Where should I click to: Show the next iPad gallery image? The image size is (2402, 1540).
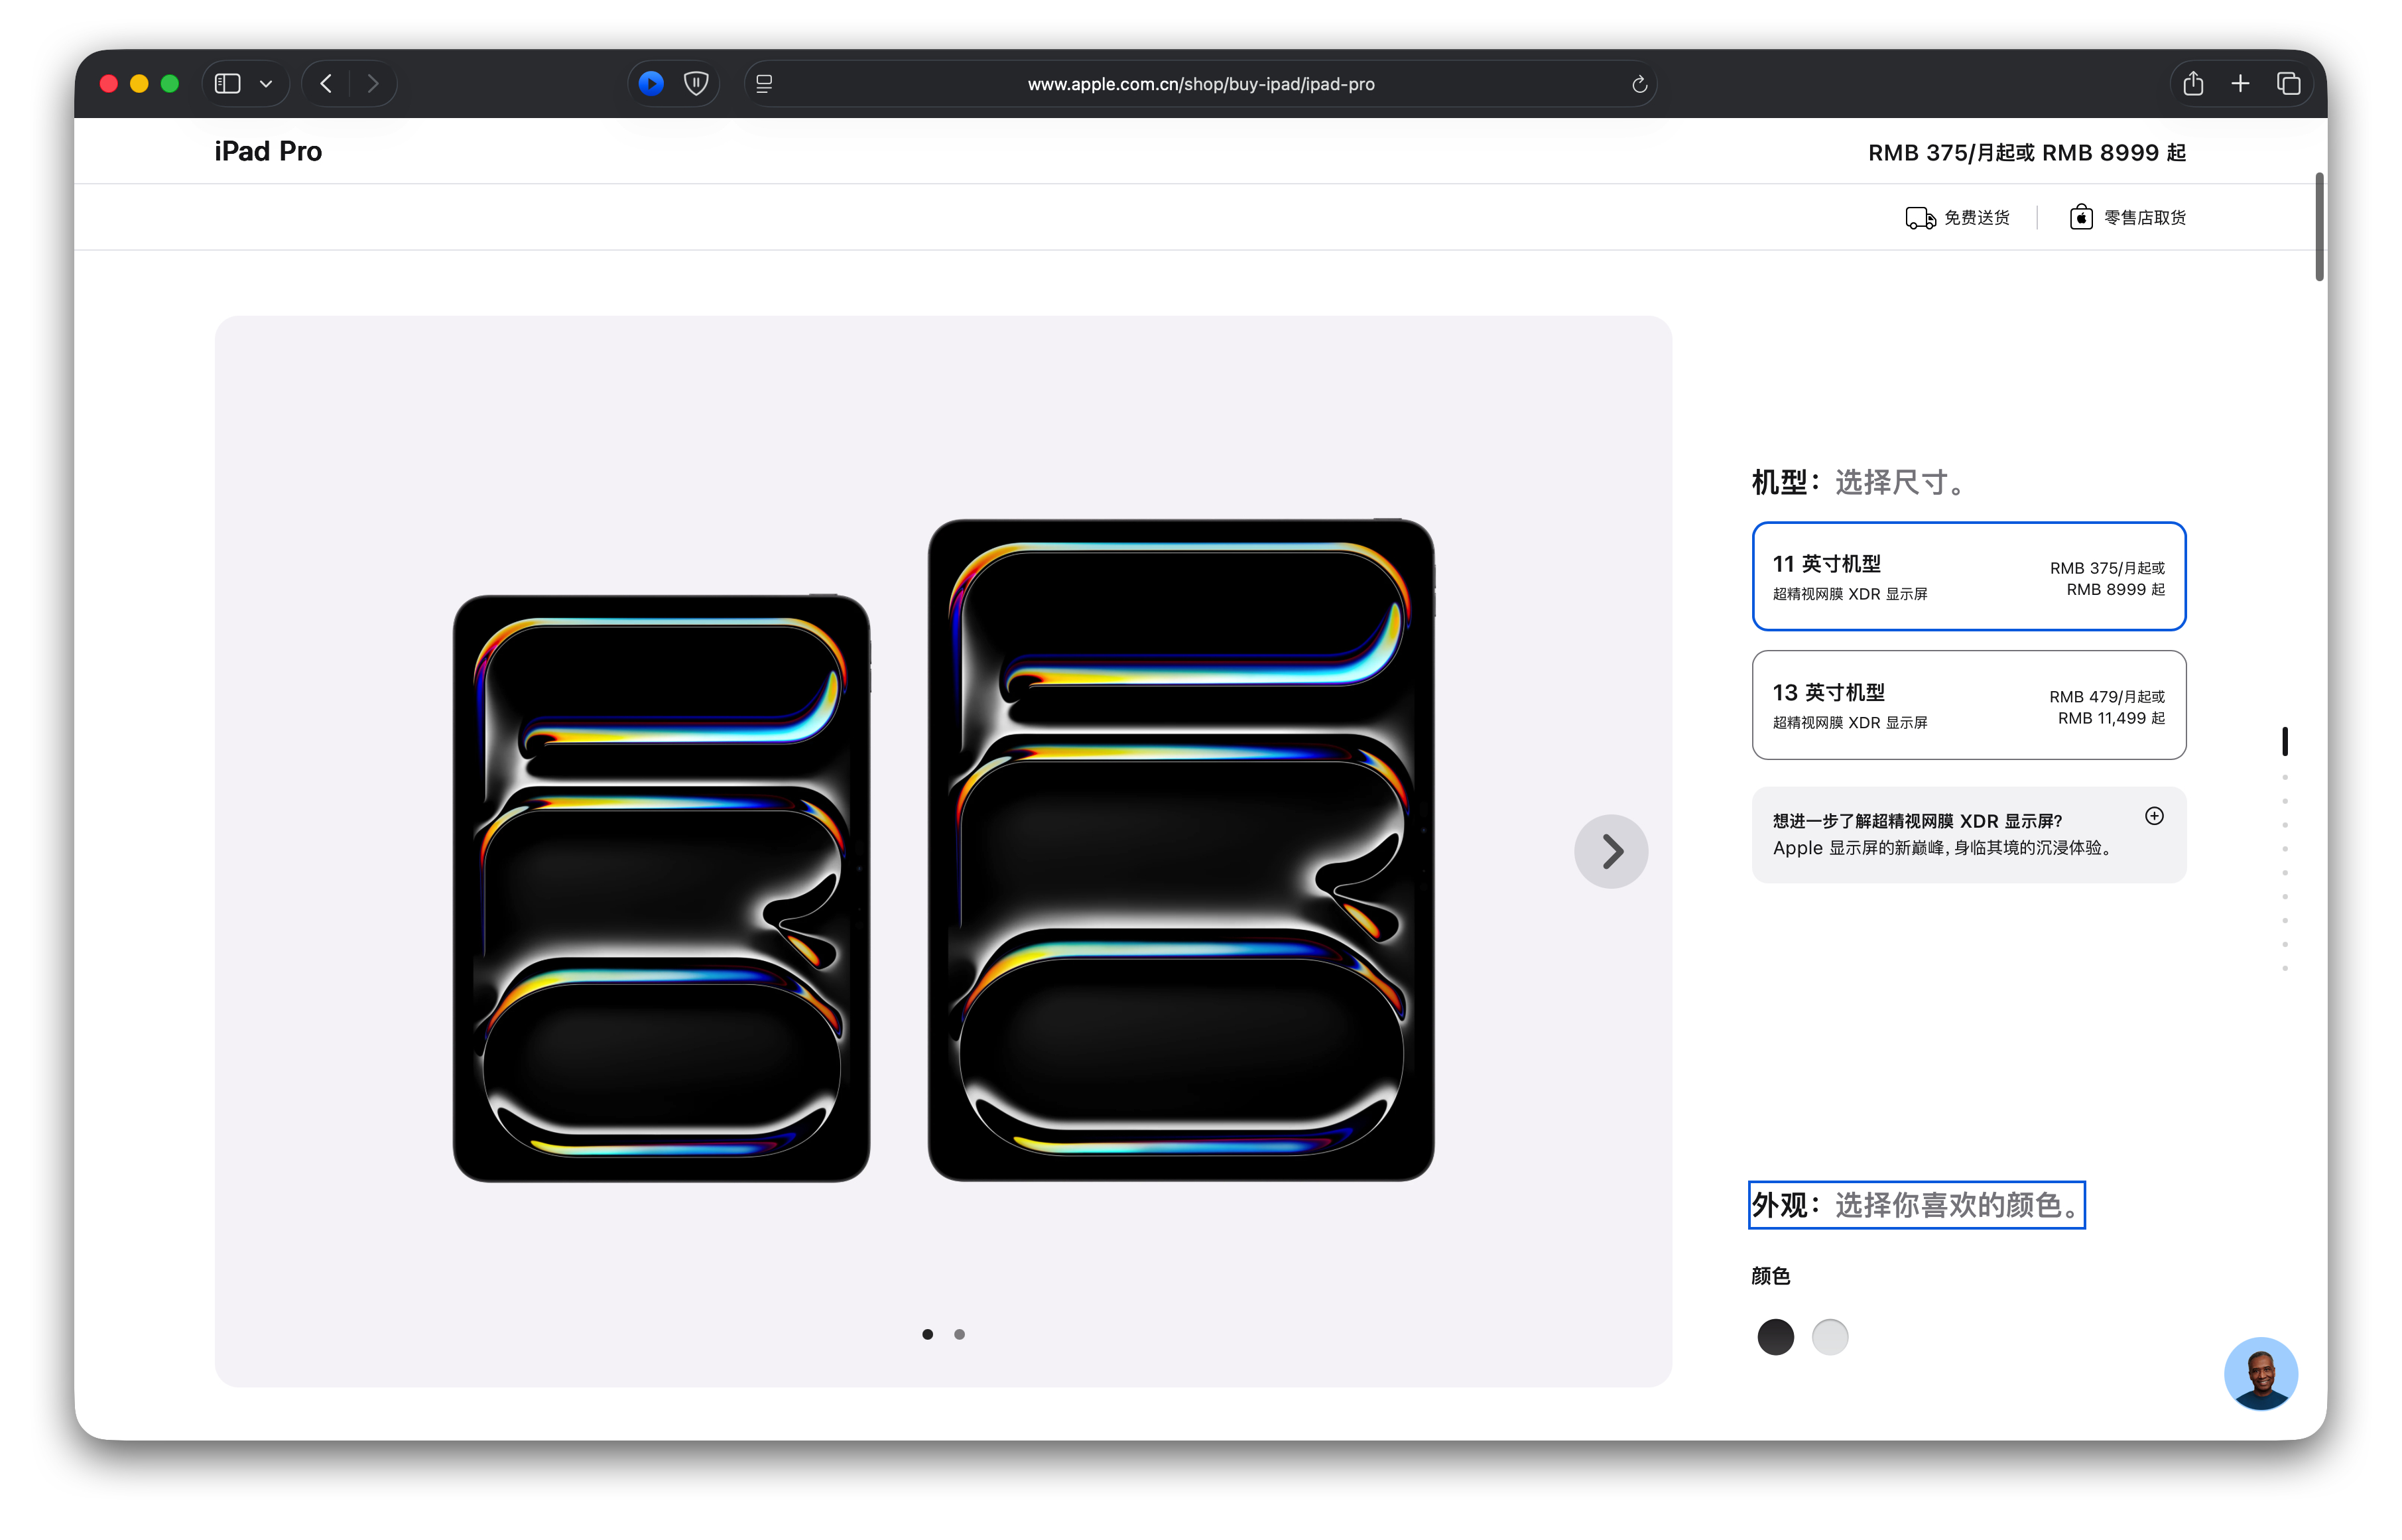(x=1611, y=852)
